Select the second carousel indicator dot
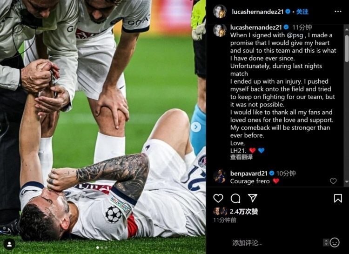 pyautogui.click(x=102, y=247)
